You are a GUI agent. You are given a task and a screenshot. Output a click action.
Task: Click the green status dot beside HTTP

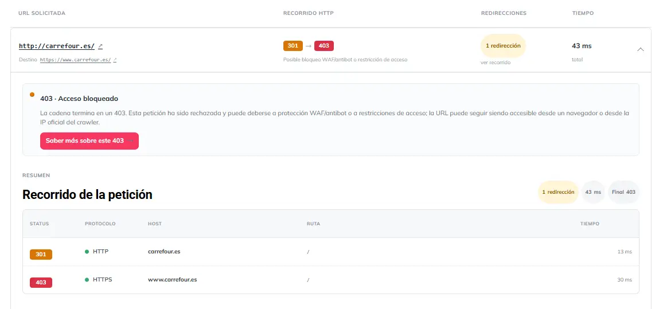87,252
